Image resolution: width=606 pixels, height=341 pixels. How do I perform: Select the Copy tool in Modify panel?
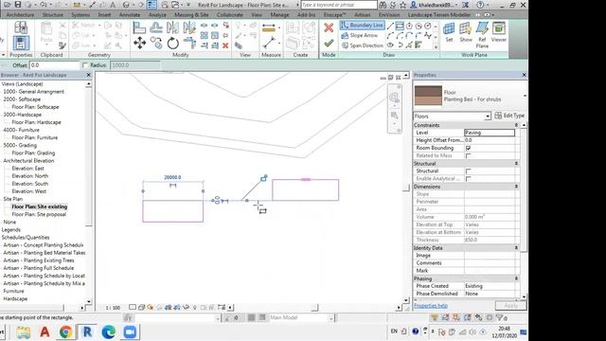pyautogui.click(x=156, y=43)
